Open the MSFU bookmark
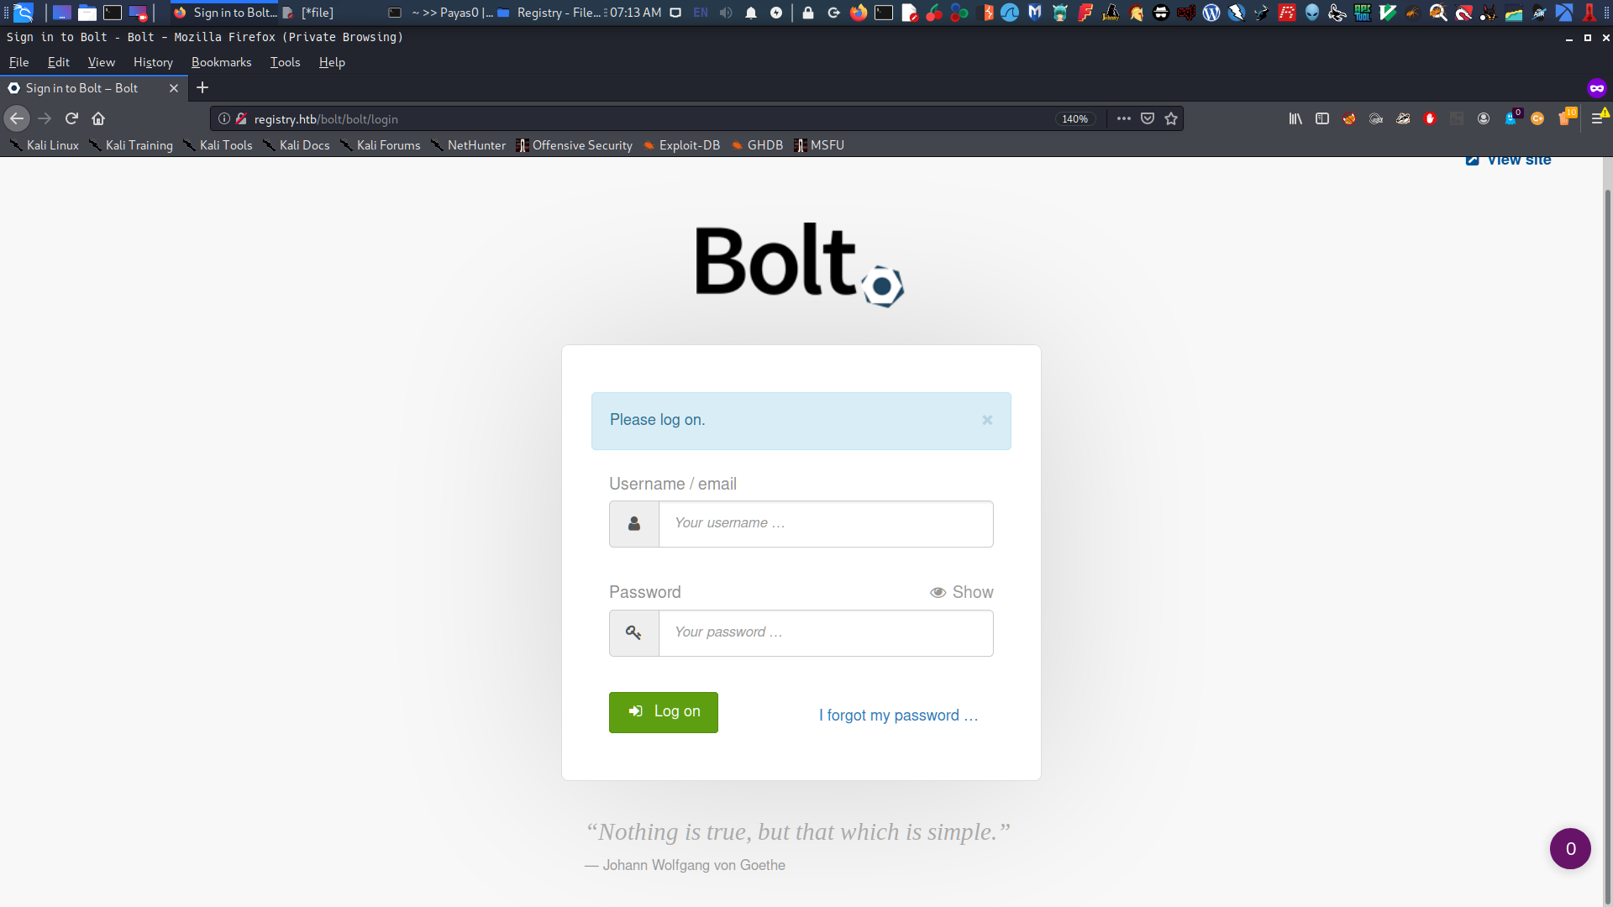Viewport: 1613px width, 907px height. (819, 145)
